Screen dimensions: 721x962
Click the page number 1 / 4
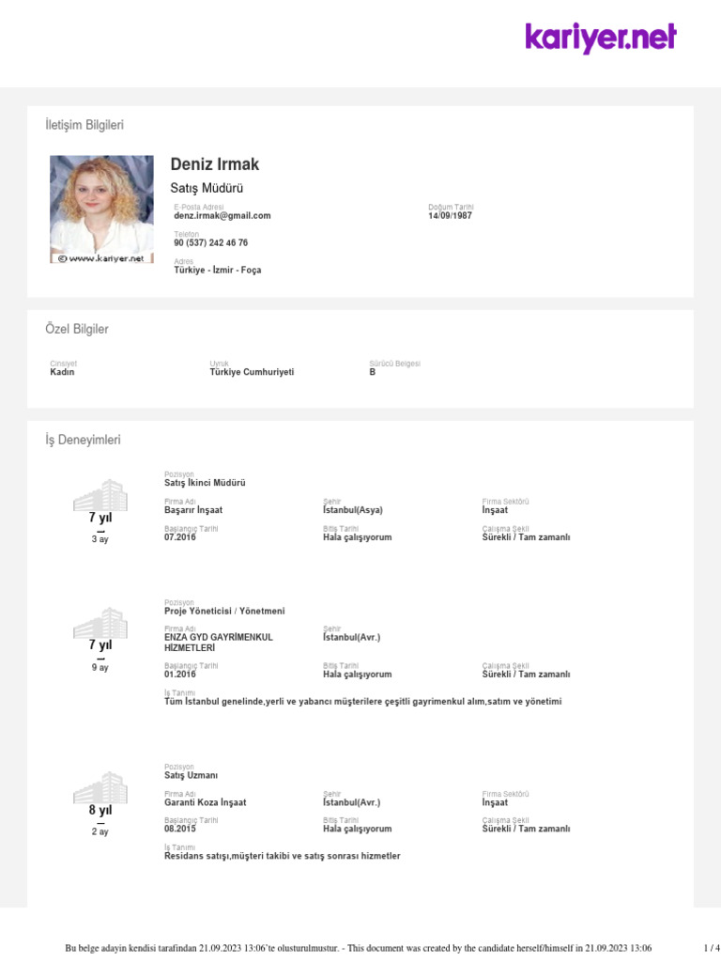[712, 948]
